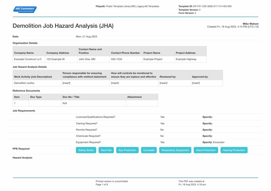The image size is (271, 191).
Task: Click the Yes answer for Training Required
Action: [162, 123]
